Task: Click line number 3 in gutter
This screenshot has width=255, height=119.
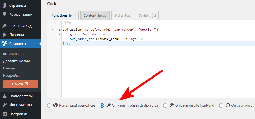Action: point(60,39)
